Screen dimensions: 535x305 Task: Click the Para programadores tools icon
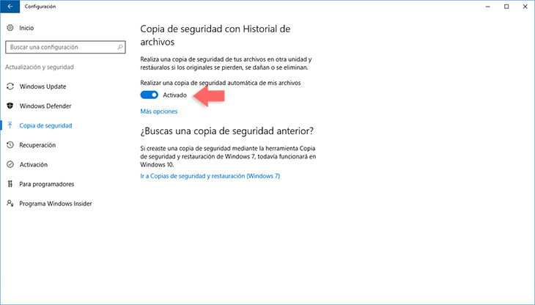pyautogui.click(x=10, y=184)
